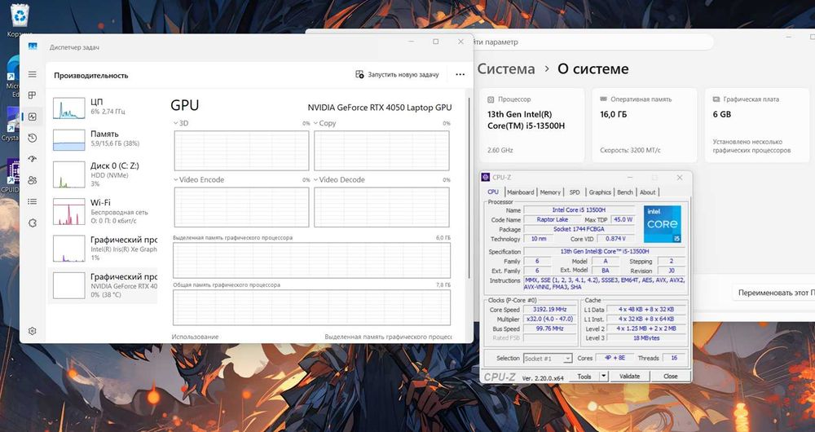Open the Tools dropdown arrow in CPU-Z
Viewport: 815px width, 432px height.
point(603,376)
